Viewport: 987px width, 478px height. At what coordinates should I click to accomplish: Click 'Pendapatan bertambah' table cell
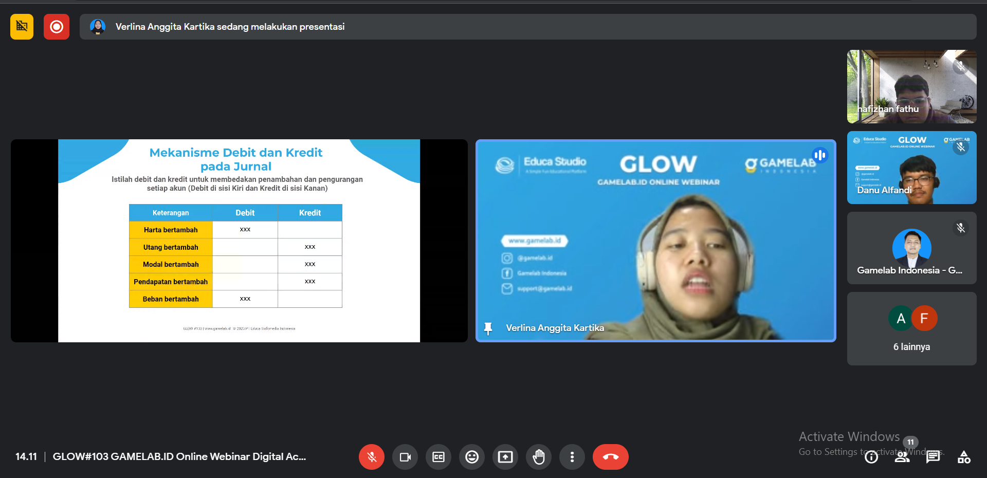[x=171, y=282]
